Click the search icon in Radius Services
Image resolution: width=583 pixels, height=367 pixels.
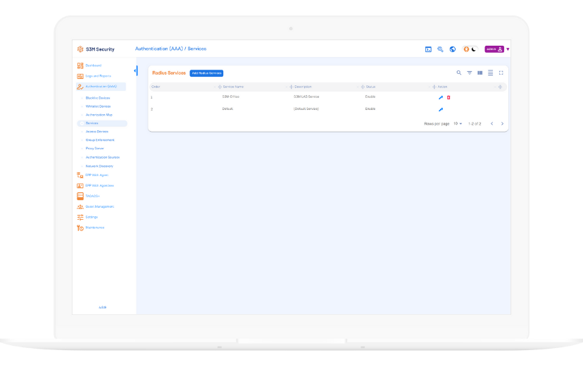coord(459,73)
